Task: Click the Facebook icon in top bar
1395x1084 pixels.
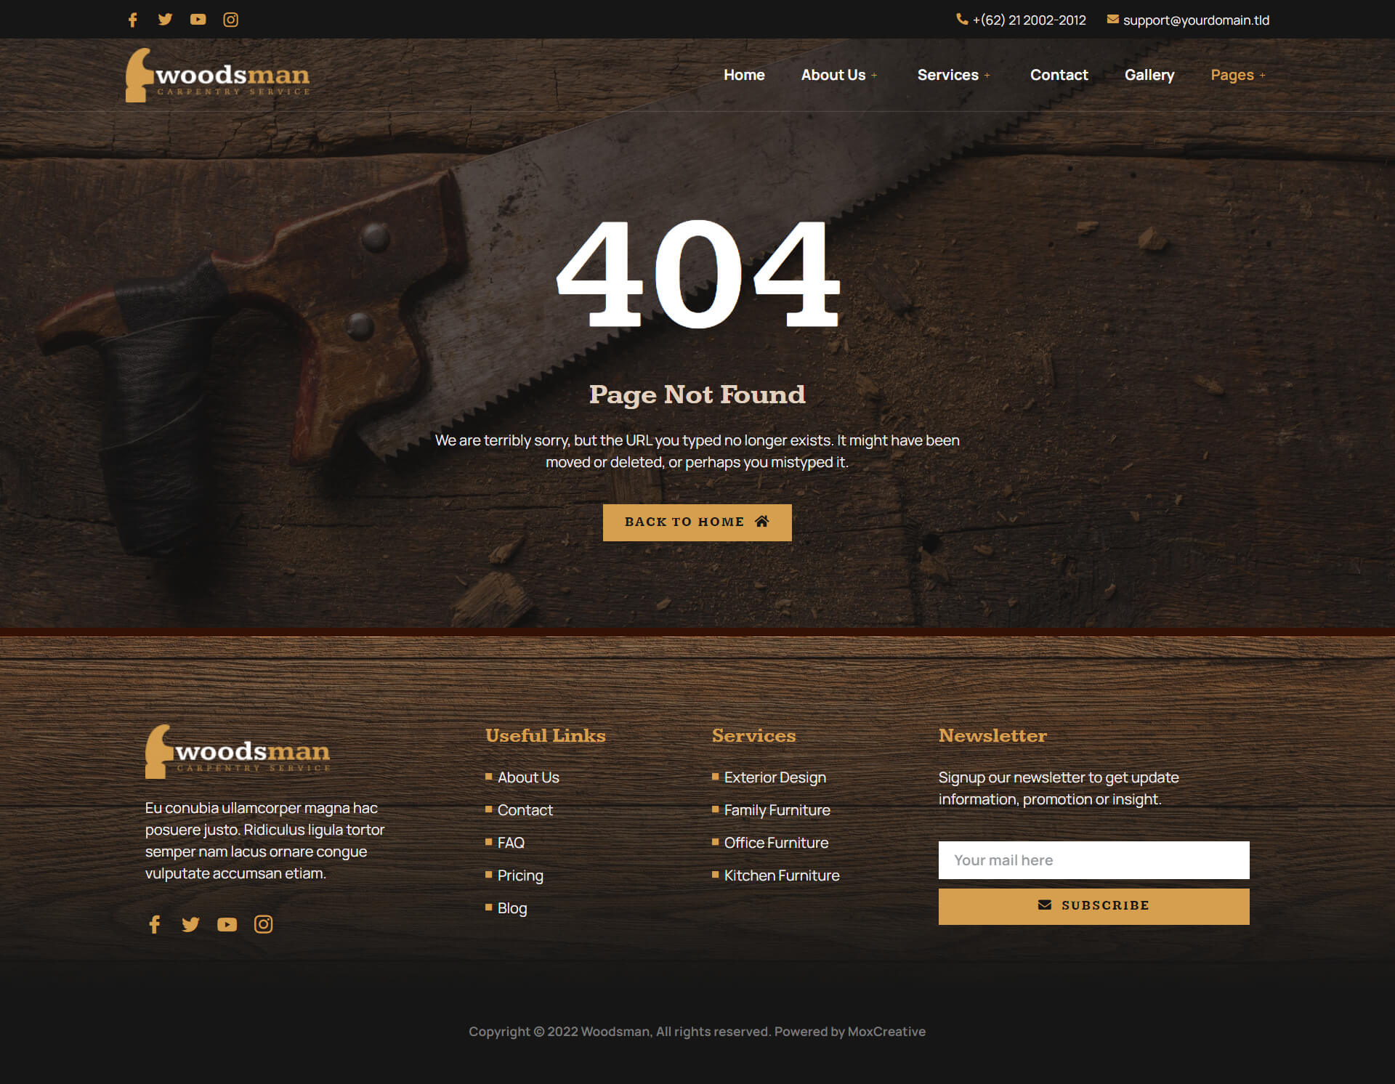Action: pyautogui.click(x=132, y=20)
